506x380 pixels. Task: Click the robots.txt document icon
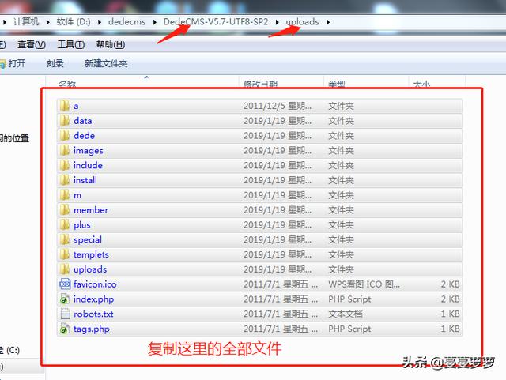(x=65, y=314)
